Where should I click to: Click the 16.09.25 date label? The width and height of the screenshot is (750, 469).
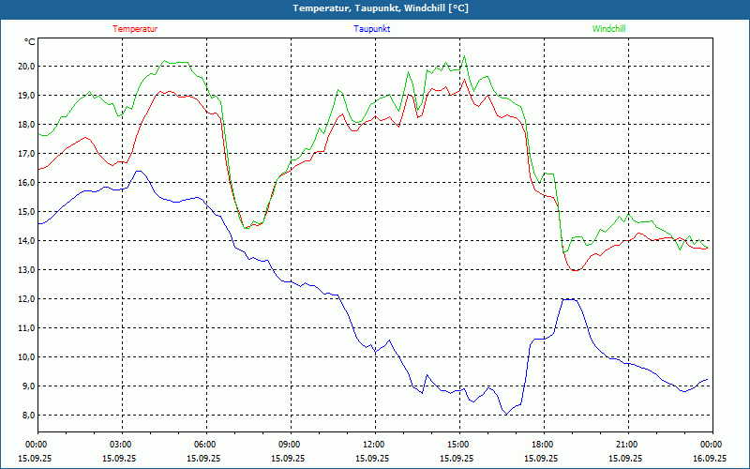click(710, 459)
